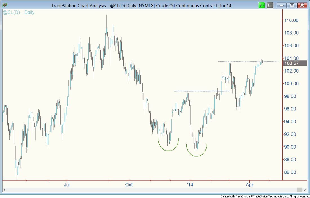This screenshot has width=310, height=198.
Task: Open the green symbol link S dropdown
Action: (262, 5)
